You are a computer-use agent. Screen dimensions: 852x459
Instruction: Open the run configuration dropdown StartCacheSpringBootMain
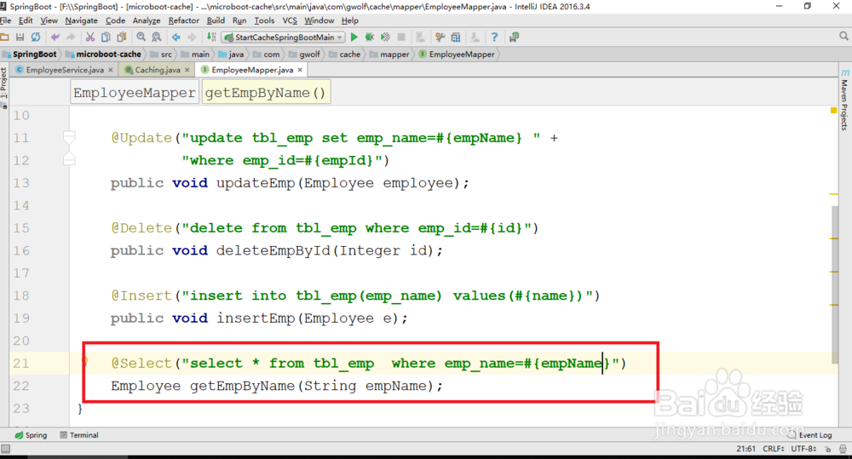click(x=284, y=37)
